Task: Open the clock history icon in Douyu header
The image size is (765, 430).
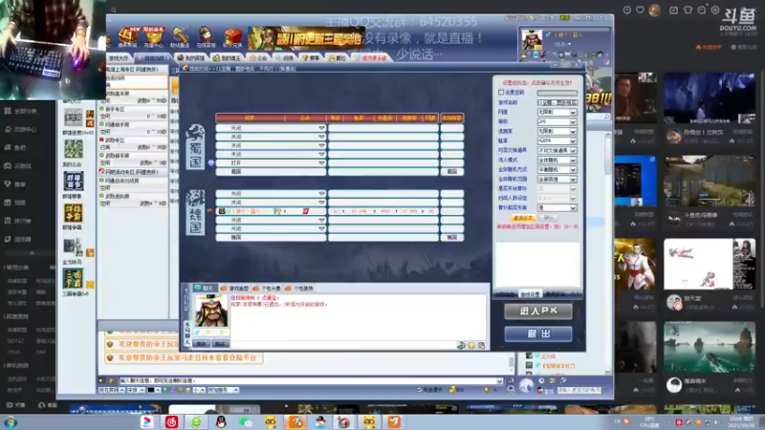Action: [x=627, y=10]
